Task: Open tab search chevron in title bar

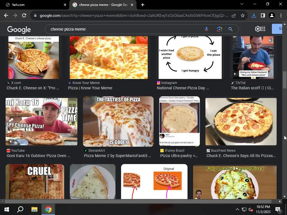Action: (x=242, y=4)
